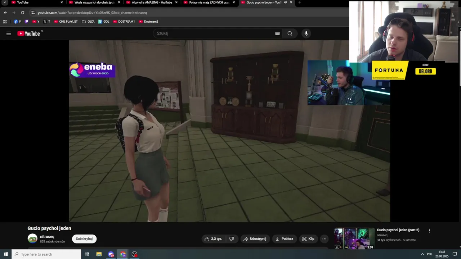This screenshot has height=259, width=461.
Task: Open the GOL bookmark
Action: (x=104, y=22)
